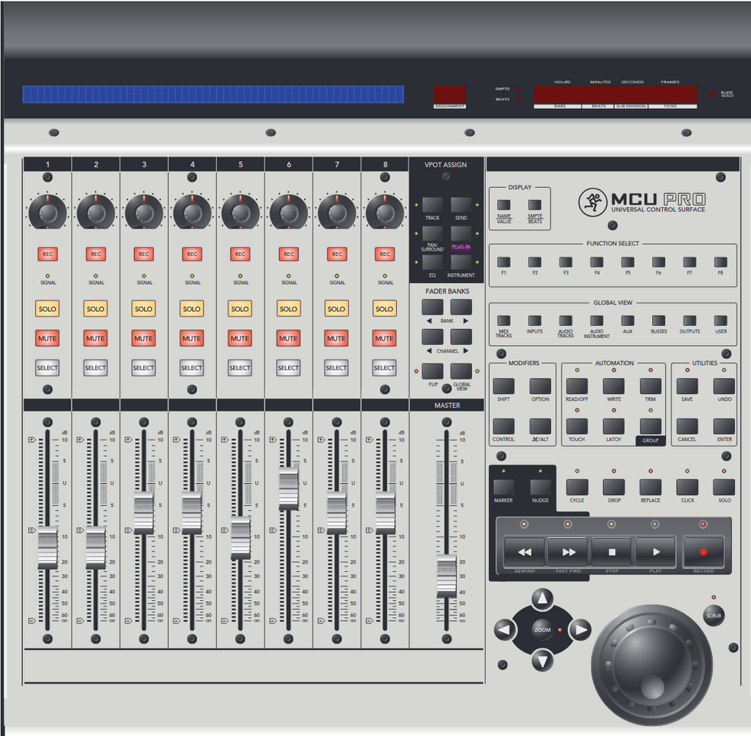Click the Cancel utility button
The width and height of the screenshot is (751, 736).
[x=687, y=426]
